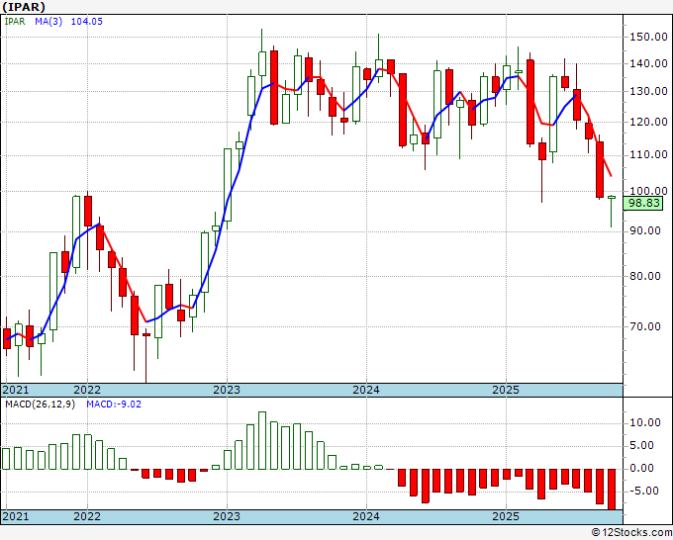Viewport: 673px width, 540px height.
Task: Click the 150.00 price axis label
Action: coord(648,37)
